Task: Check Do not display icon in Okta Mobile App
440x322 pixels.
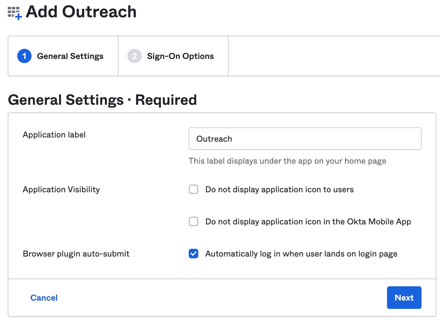Action: [x=194, y=221]
